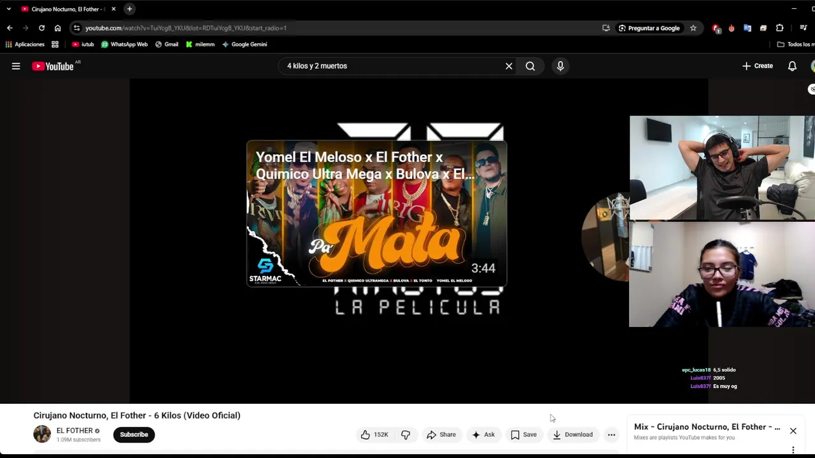Open the Todos los marcadores folder
This screenshot has width=815, height=458.
pos(796,45)
